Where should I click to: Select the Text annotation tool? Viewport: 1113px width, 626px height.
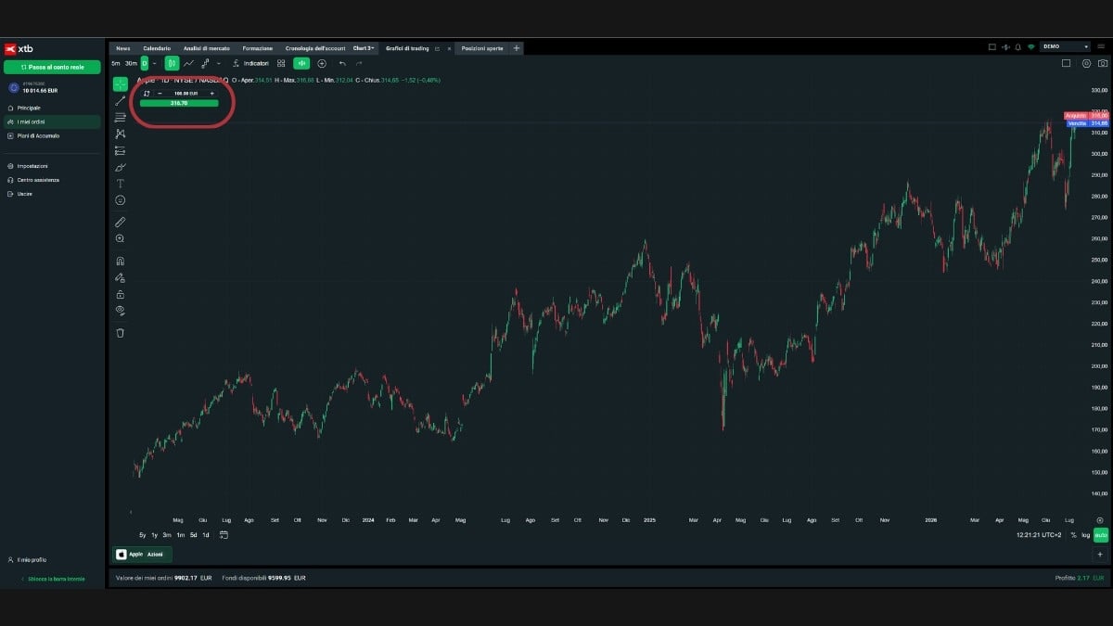tap(121, 184)
